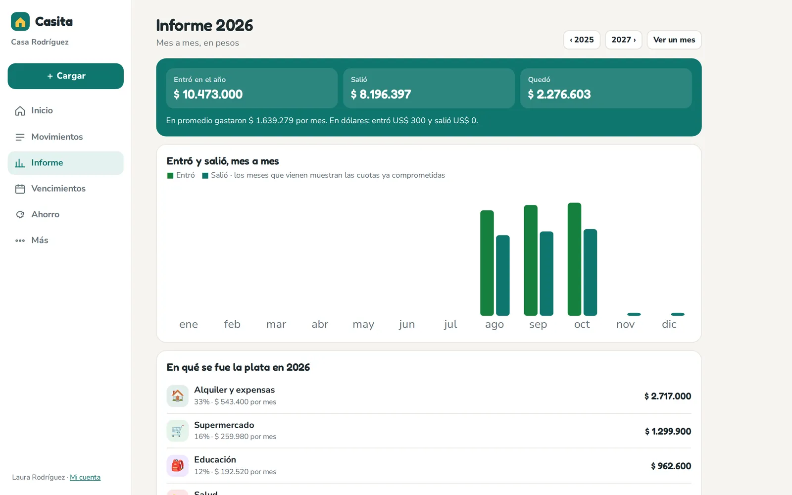Click the Ahorro piggy bank icon
792x495 pixels.
pyautogui.click(x=20, y=214)
